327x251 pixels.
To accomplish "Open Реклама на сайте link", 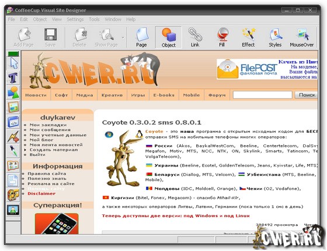I will click(x=51, y=183).
